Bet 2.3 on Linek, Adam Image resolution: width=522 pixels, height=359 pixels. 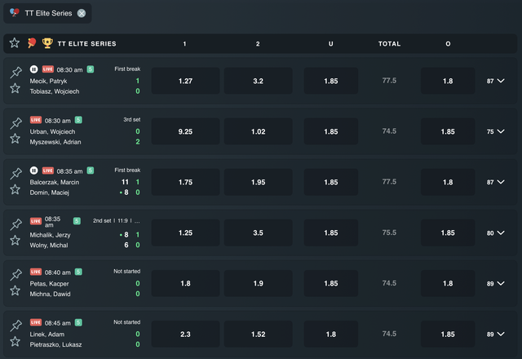click(x=185, y=334)
